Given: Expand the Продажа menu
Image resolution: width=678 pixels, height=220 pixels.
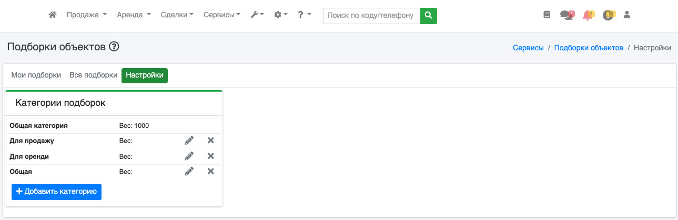Looking at the screenshot, I should click(x=87, y=15).
